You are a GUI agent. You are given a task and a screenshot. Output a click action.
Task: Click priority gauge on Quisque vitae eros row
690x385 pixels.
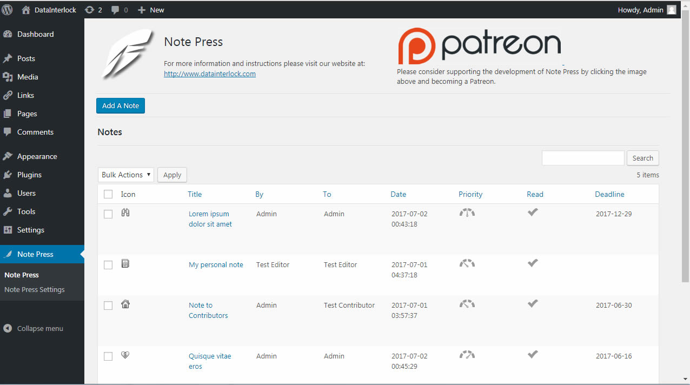pos(467,355)
